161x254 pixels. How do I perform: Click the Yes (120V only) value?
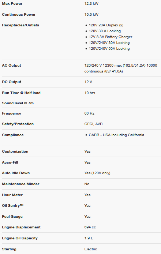point(97,173)
